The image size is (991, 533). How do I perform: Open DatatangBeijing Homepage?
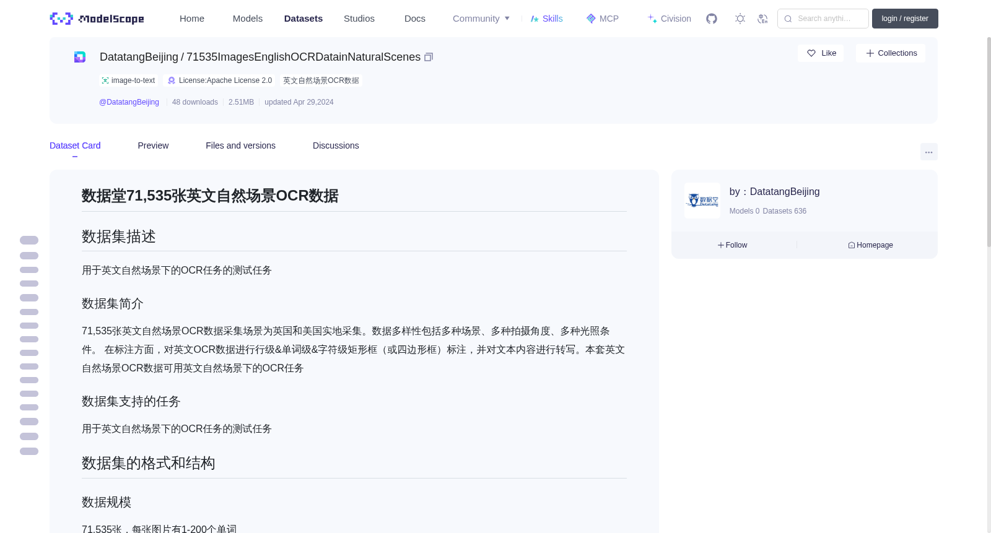(870, 245)
